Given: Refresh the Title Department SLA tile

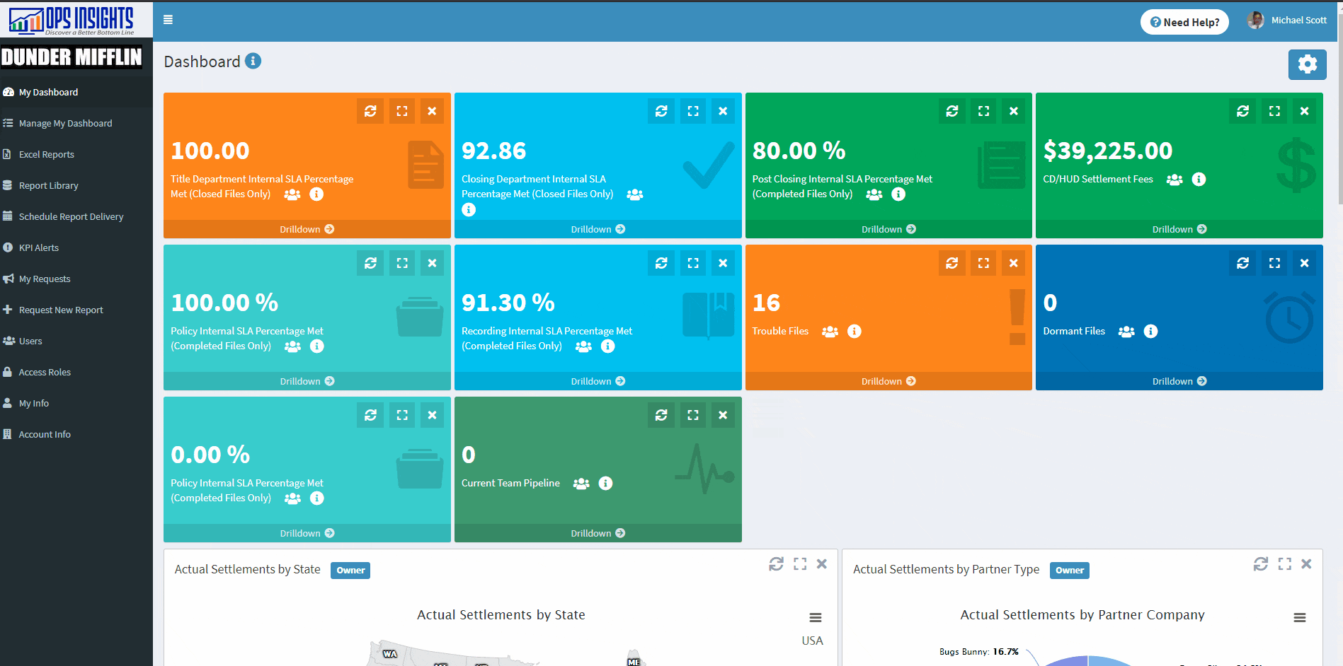Looking at the screenshot, I should coord(370,111).
